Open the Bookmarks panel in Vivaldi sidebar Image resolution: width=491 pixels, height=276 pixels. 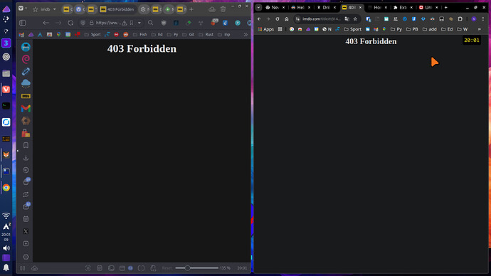coord(26,146)
